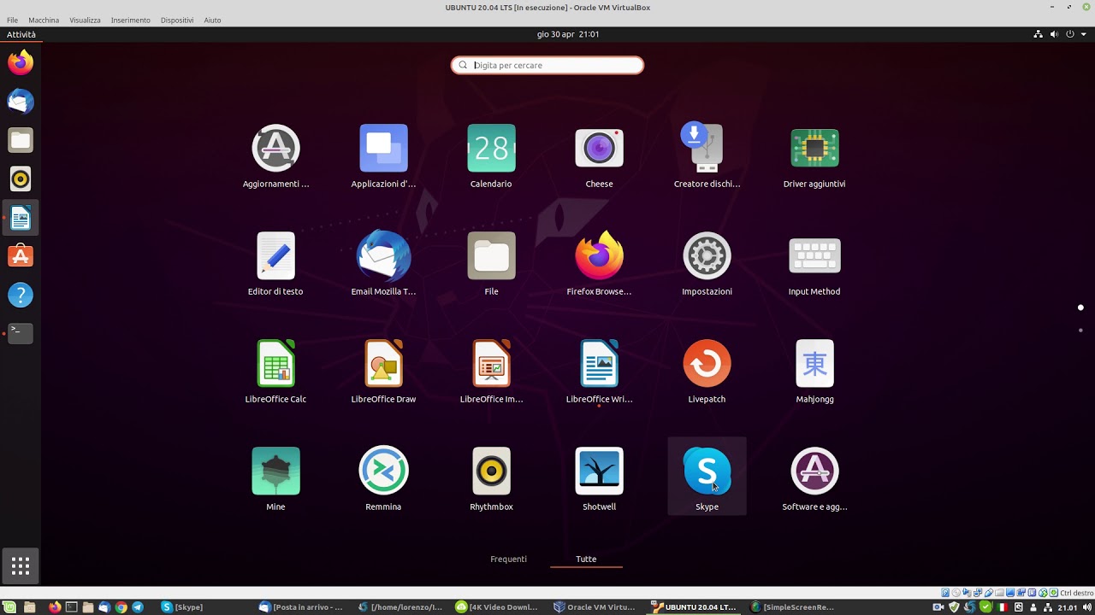The image size is (1095, 615).
Task: Switch to the 4K Video Downloader taskbar window
Action: [x=497, y=607]
